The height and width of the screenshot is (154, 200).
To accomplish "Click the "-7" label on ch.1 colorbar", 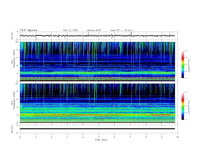I will (x=186, y=78).
